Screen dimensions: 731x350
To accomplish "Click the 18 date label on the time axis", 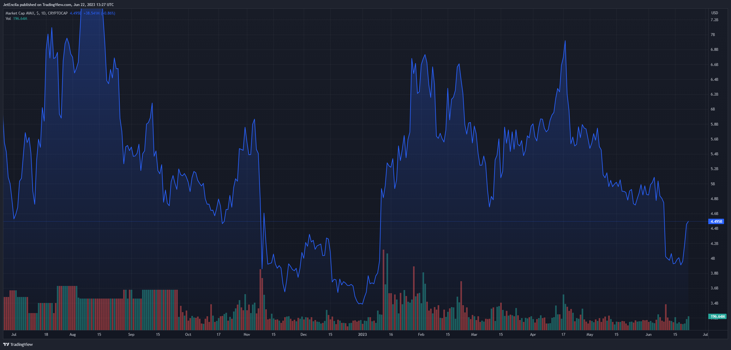I will 46,335.
